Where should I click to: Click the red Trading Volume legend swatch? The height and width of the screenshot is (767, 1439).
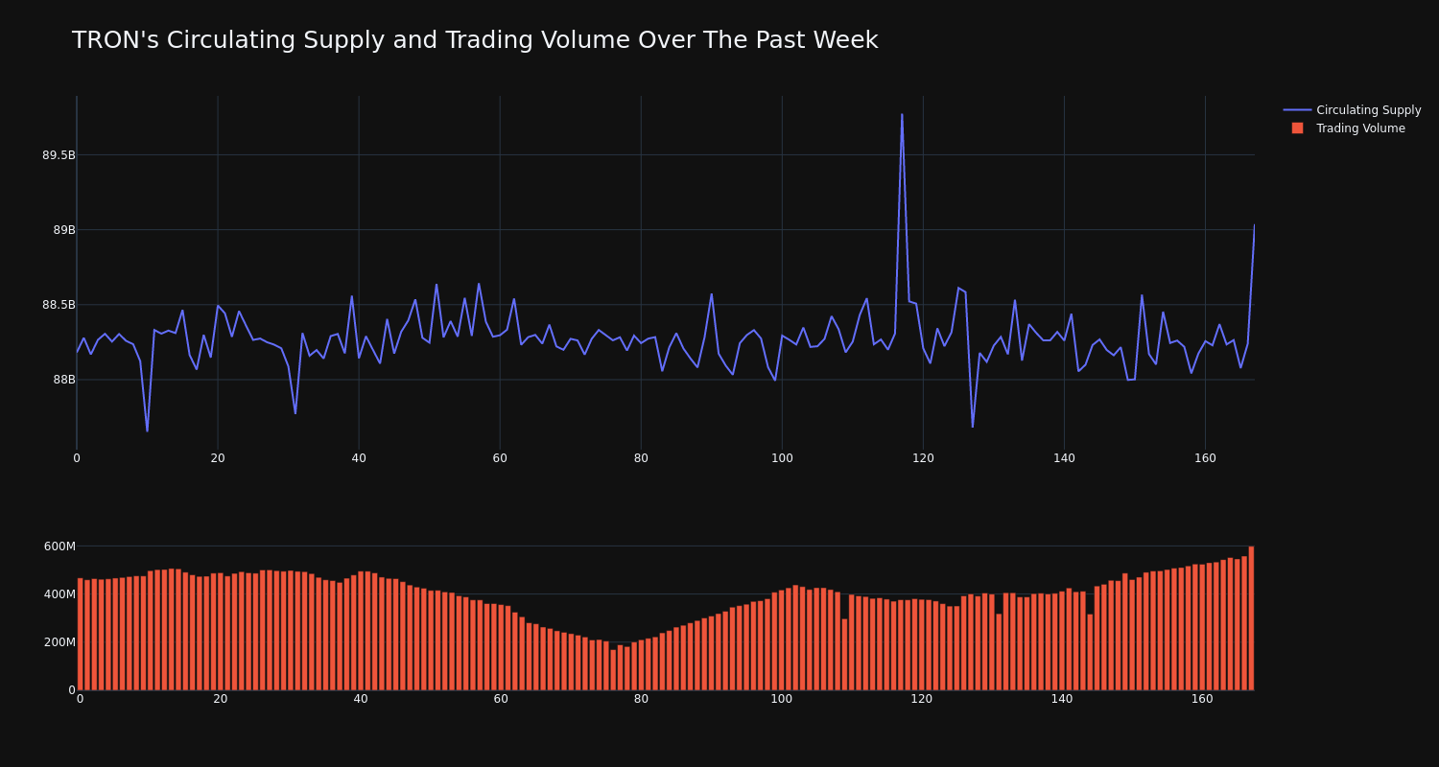click(x=1297, y=128)
